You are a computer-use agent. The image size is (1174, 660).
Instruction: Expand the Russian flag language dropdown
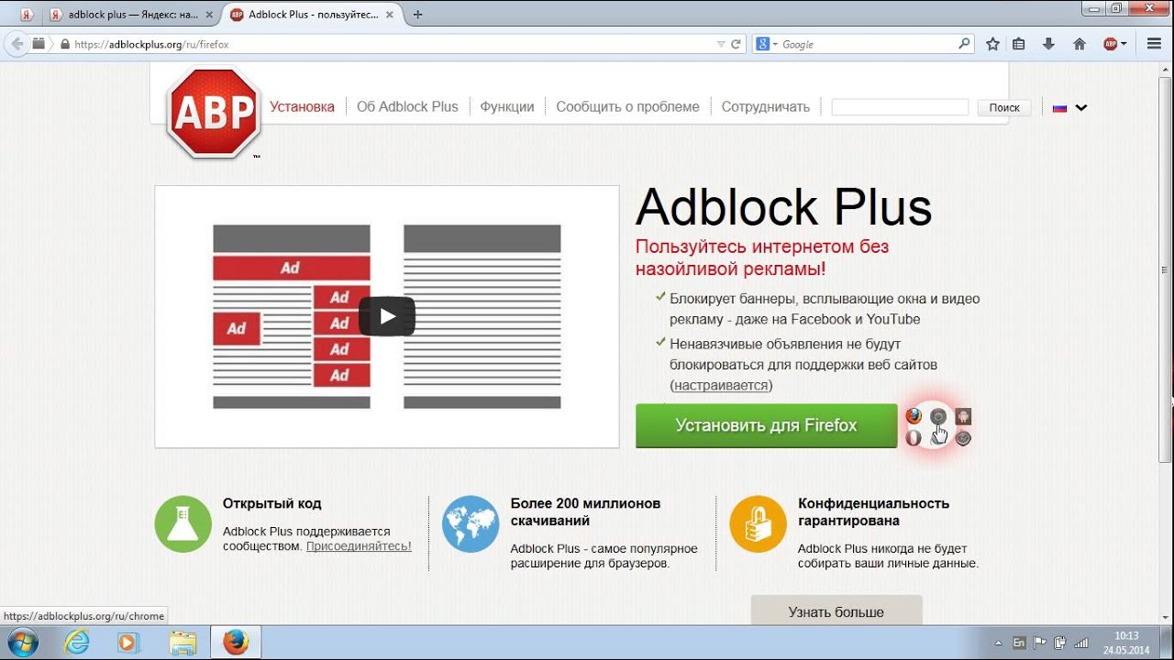[1069, 107]
